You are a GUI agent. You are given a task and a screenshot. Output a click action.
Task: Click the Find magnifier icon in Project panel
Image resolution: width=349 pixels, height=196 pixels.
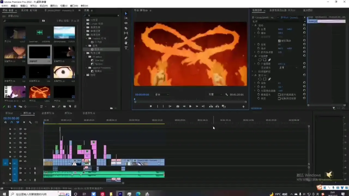click(x=59, y=106)
